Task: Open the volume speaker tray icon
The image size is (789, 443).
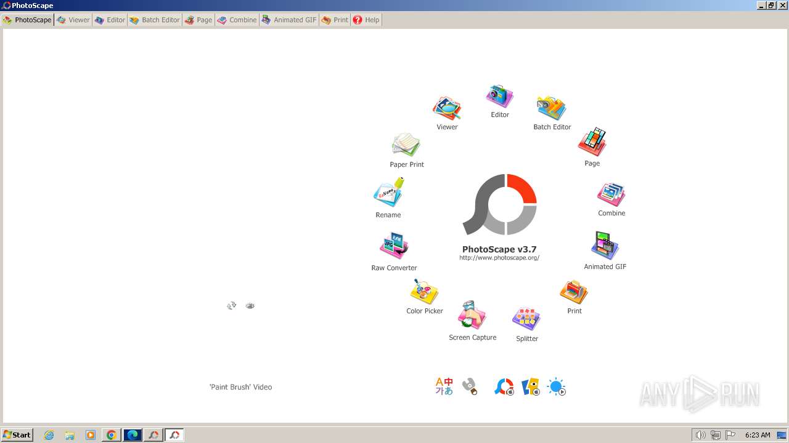Action: tap(700, 435)
